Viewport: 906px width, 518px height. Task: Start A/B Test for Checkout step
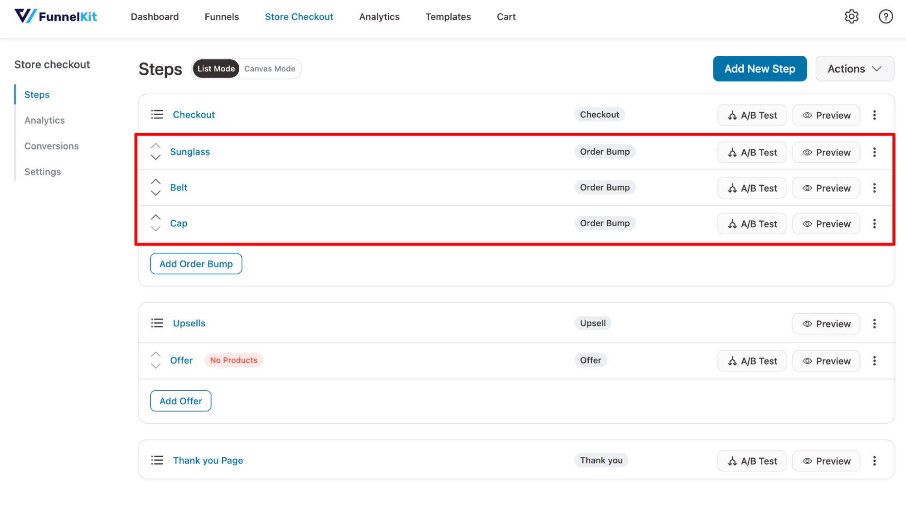tap(752, 115)
